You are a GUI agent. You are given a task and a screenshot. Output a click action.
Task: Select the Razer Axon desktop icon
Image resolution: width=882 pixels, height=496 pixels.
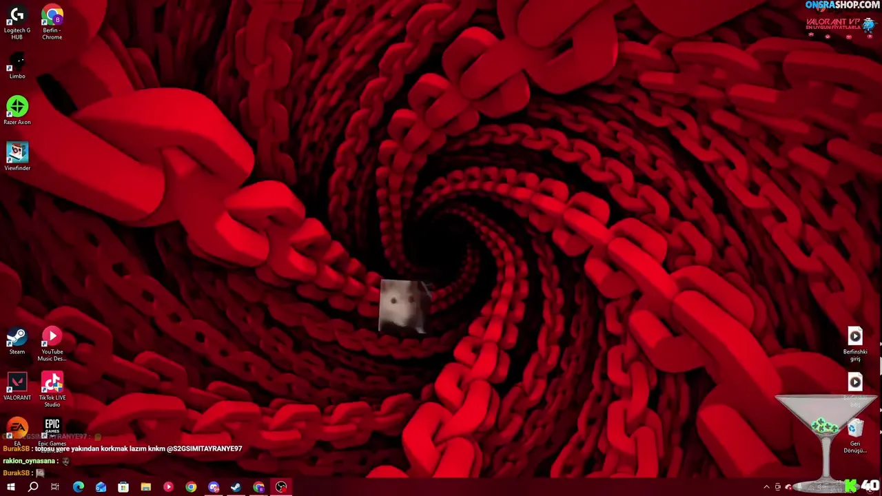click(x=17, y=111)
